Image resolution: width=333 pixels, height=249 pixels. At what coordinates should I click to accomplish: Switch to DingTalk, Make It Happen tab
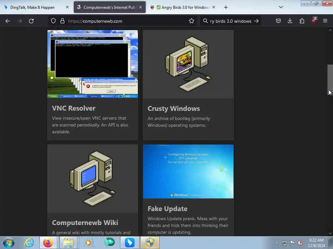pyautogui.click(x=36, y=7)
